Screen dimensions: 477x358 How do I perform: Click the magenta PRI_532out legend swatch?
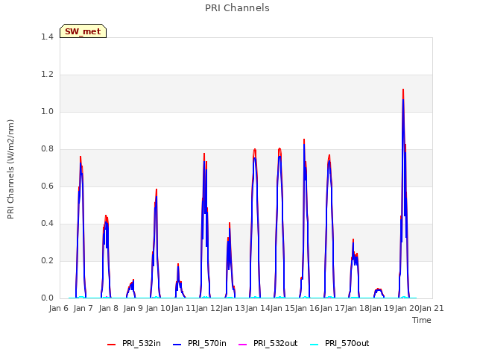(x=242, y=345)
